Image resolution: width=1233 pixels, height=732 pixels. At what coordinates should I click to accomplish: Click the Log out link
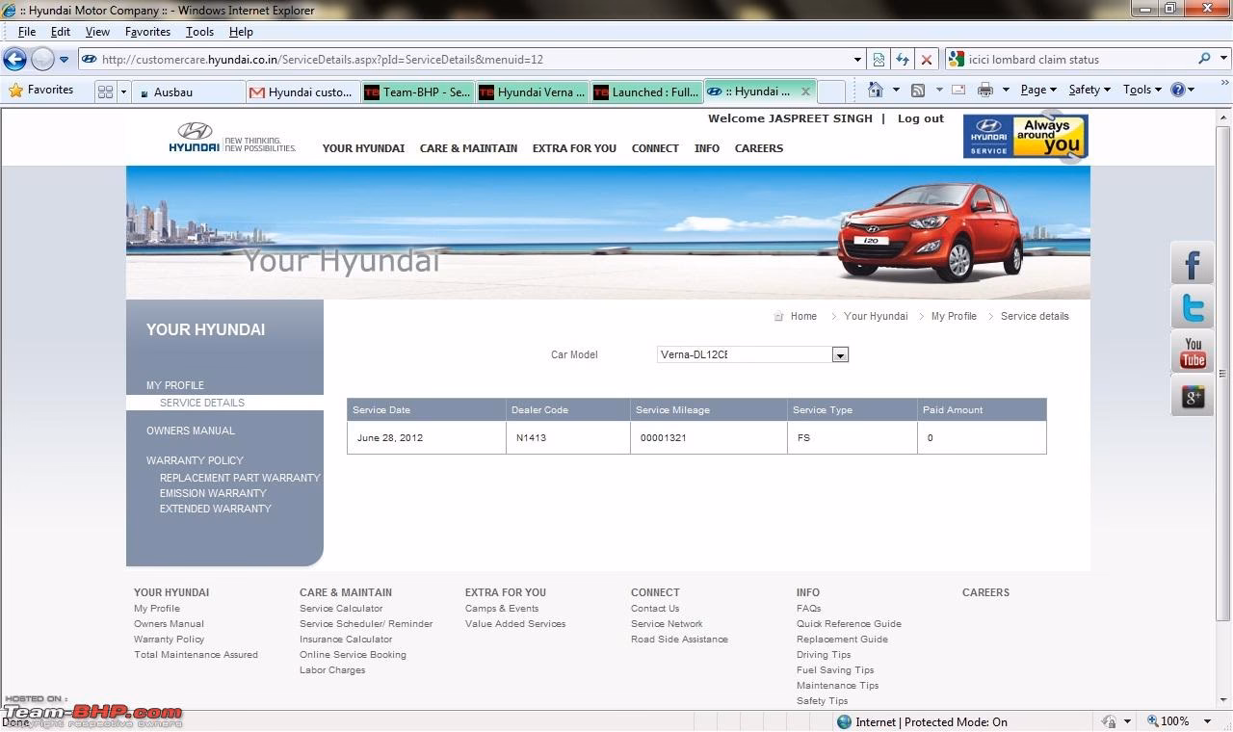pyautogui.click(x=920, y=118)
